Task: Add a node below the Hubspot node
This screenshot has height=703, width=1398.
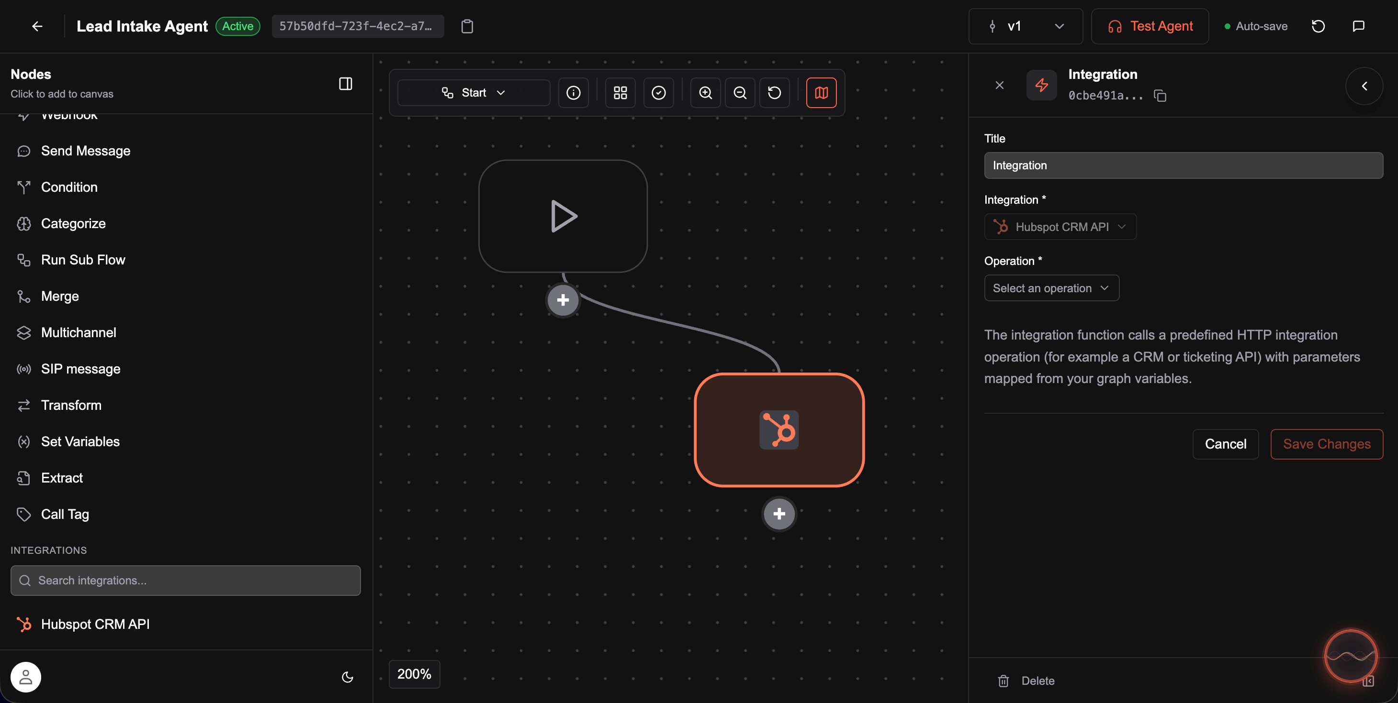Action: [779, 513]
